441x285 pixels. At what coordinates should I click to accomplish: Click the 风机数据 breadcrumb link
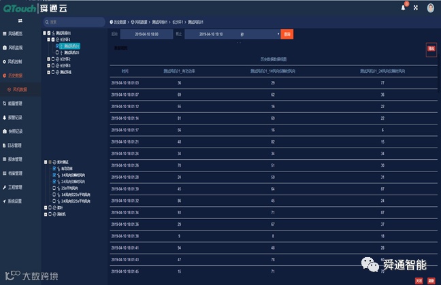(141, 22)
